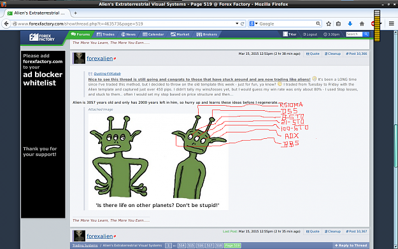Click forexalien avatar on post 10,367
398x249 pixels.
coord(79,236)
